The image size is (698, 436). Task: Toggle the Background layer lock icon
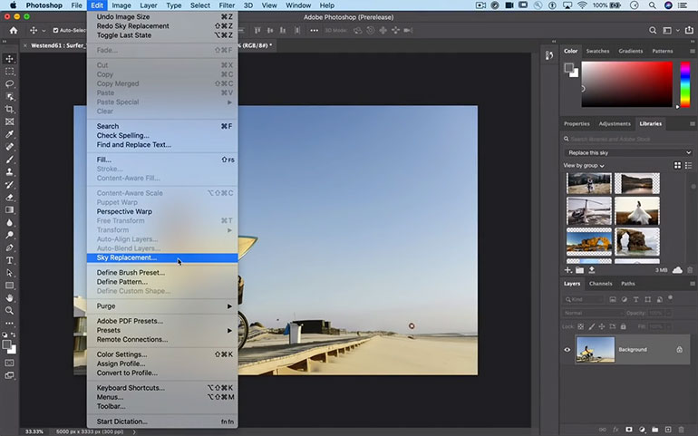(679, 349)
